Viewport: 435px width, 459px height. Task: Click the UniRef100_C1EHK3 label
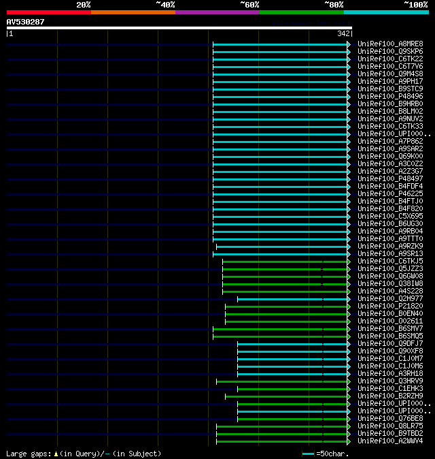(390, 388)
